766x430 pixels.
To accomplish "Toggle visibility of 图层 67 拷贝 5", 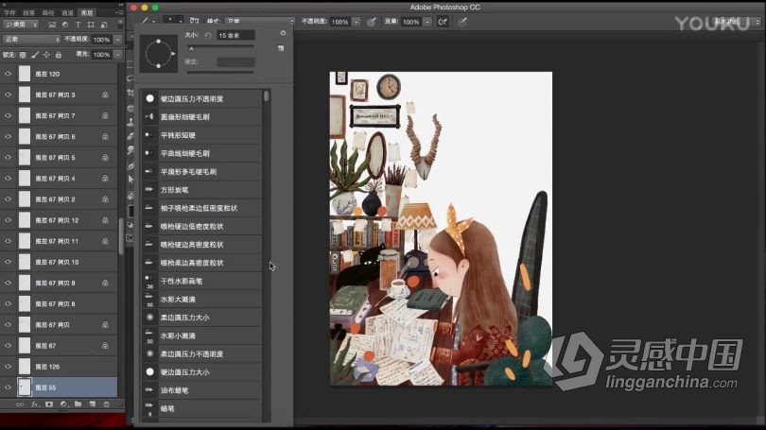I will click(8, 157).
